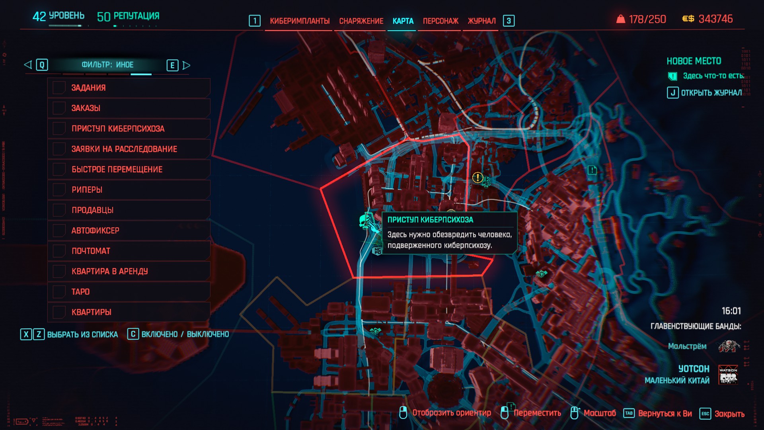The width and height of the screenshot is (764, 430).
Task: Select the handshake marker in the southern district
Action: [x=375, y=331]
